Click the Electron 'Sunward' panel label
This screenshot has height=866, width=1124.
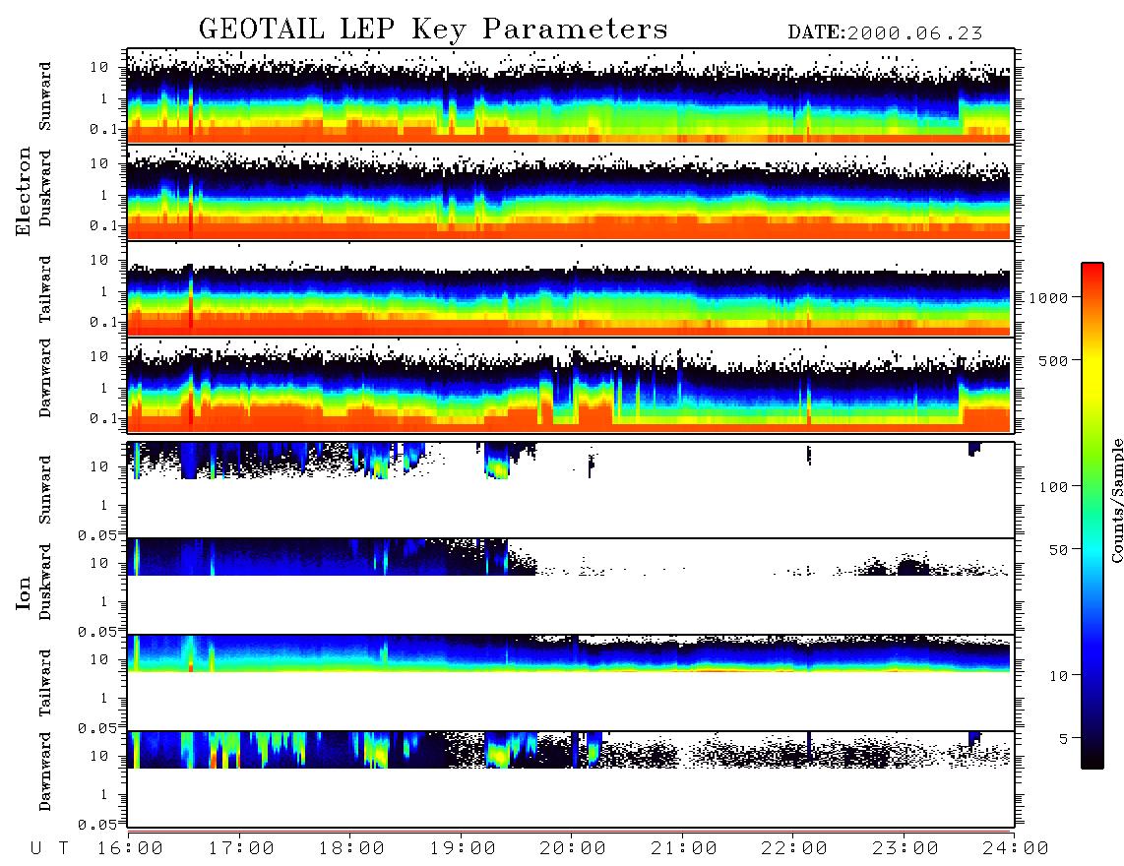45,96
